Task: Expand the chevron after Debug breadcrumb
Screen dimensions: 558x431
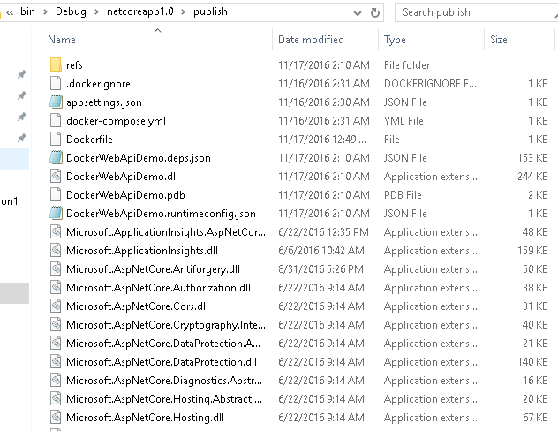Action: pyautogui.click(x=96, y=12)
